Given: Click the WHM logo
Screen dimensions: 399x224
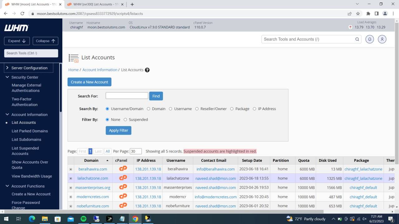Looking at the screenshot, I should 16,28.
